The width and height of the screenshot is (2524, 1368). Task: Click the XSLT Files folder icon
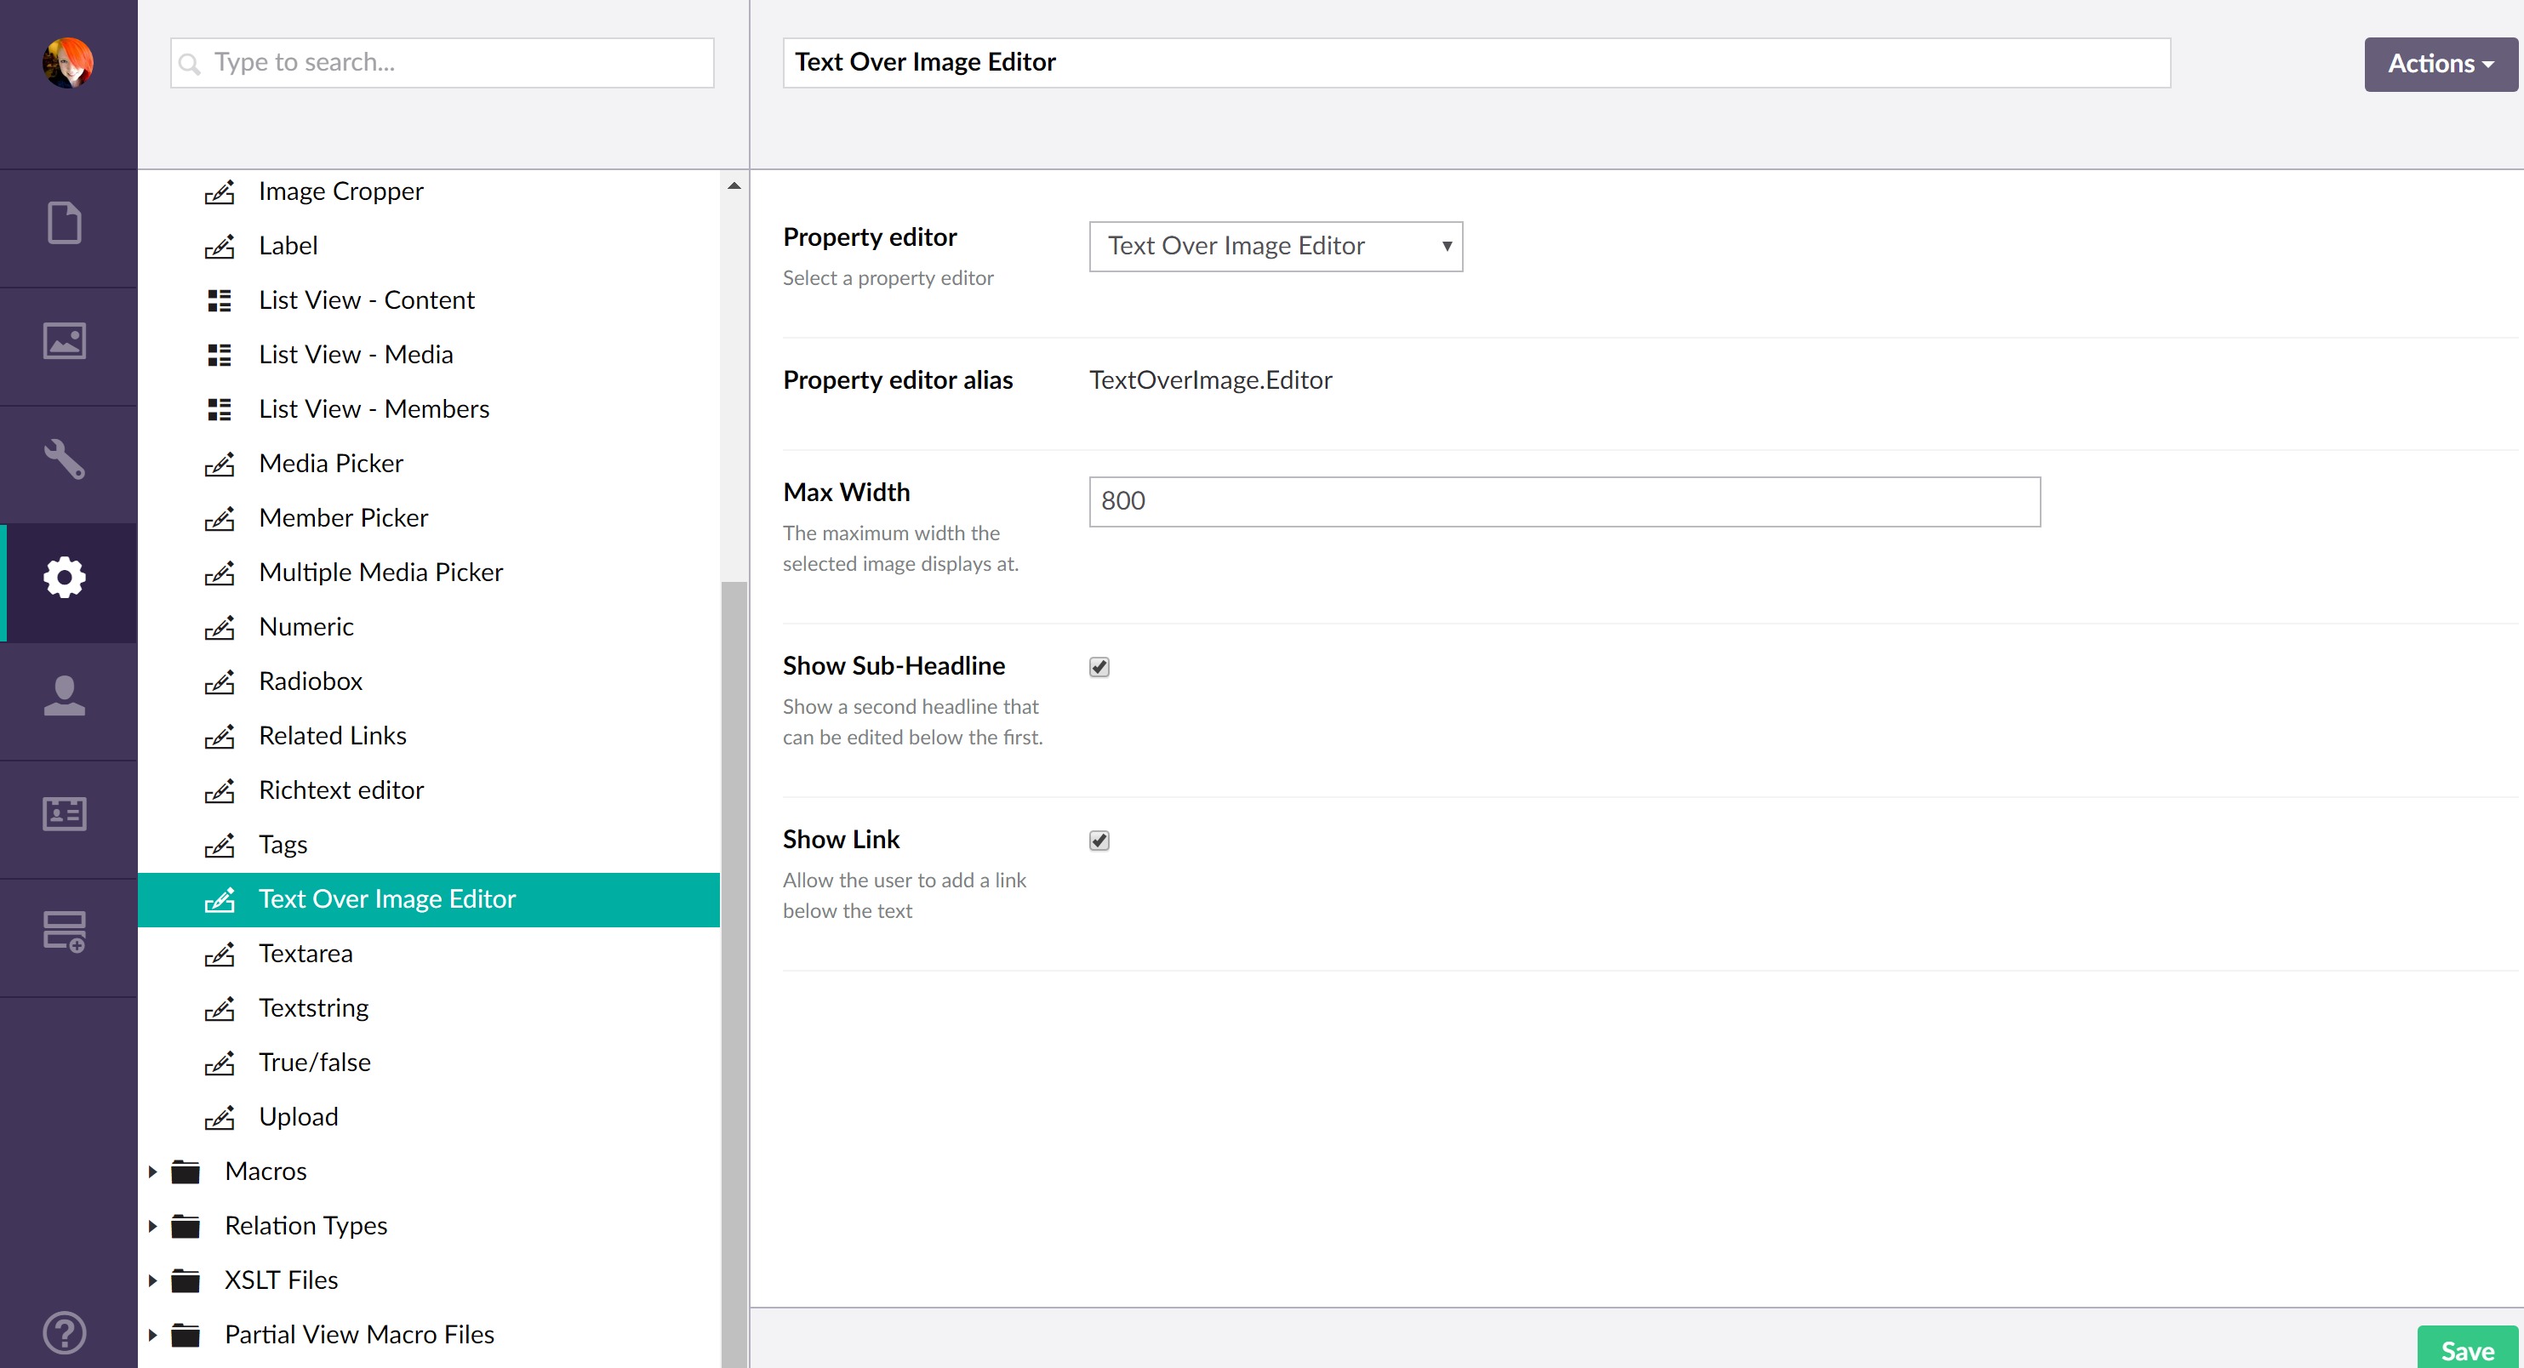pyautogui.click(x=186, y=1280)
